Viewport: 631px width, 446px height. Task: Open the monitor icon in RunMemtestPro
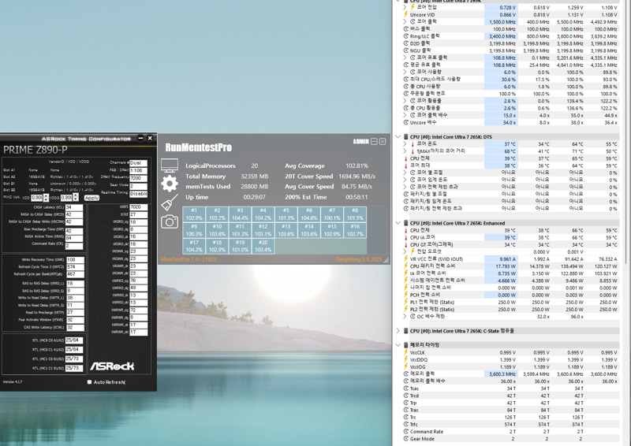[x=170, y=165]
